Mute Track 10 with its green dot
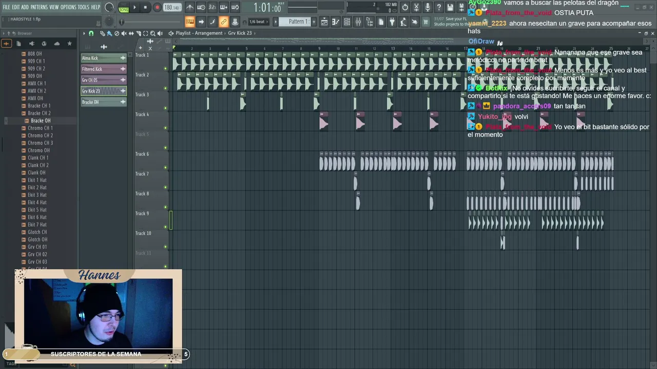The height and width of the screenshot is (369, 657). click(x=165, y=247)
